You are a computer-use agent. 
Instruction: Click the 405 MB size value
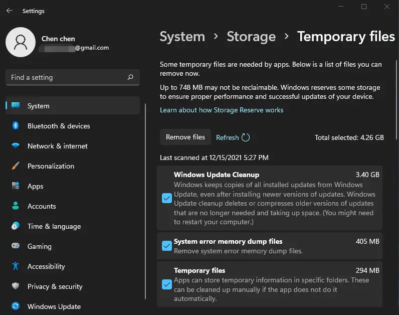[x=367, y=241]
